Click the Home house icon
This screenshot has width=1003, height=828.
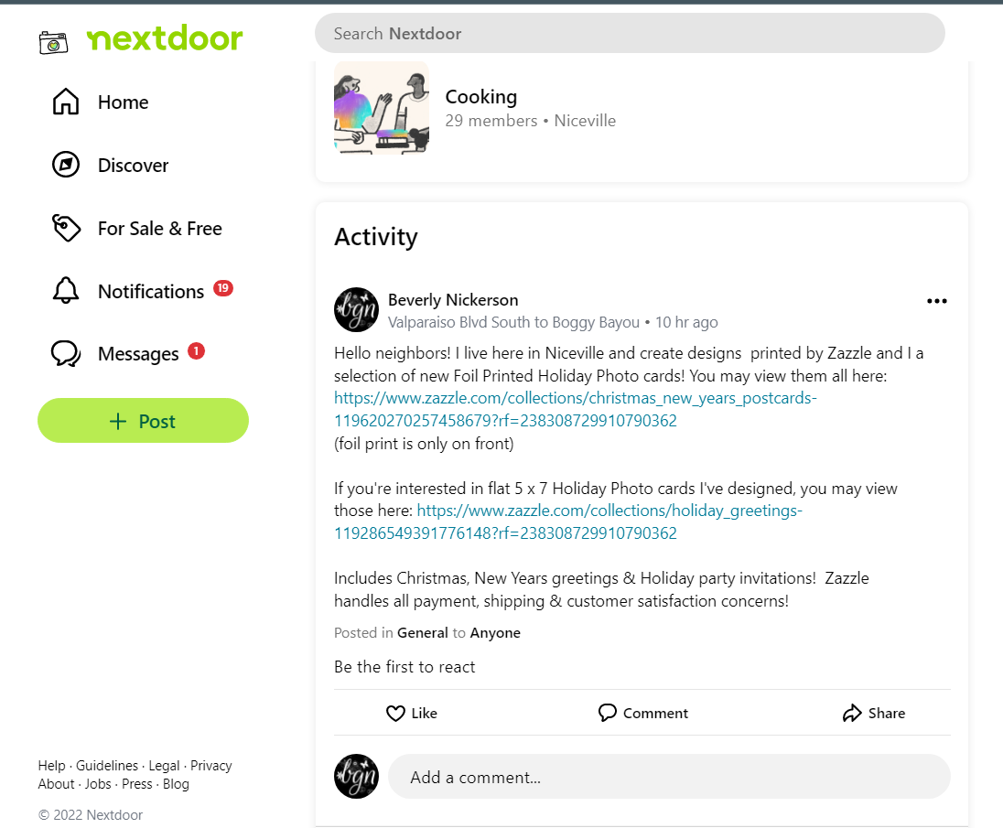66,102
